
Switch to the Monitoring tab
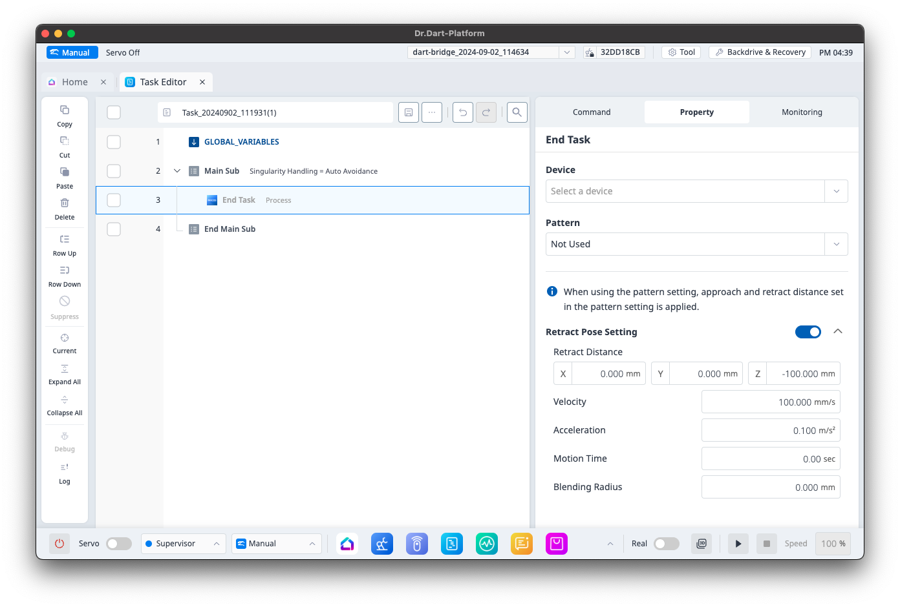802,112
